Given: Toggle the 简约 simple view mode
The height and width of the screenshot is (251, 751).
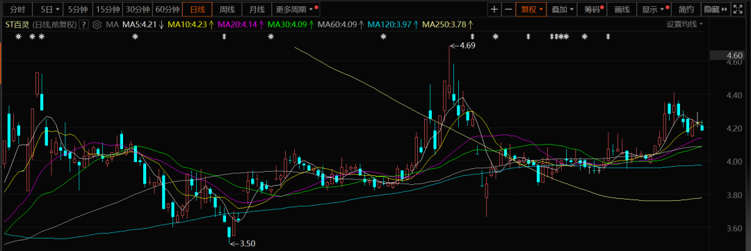Looking at the screenshot, I should click(686, 9).
